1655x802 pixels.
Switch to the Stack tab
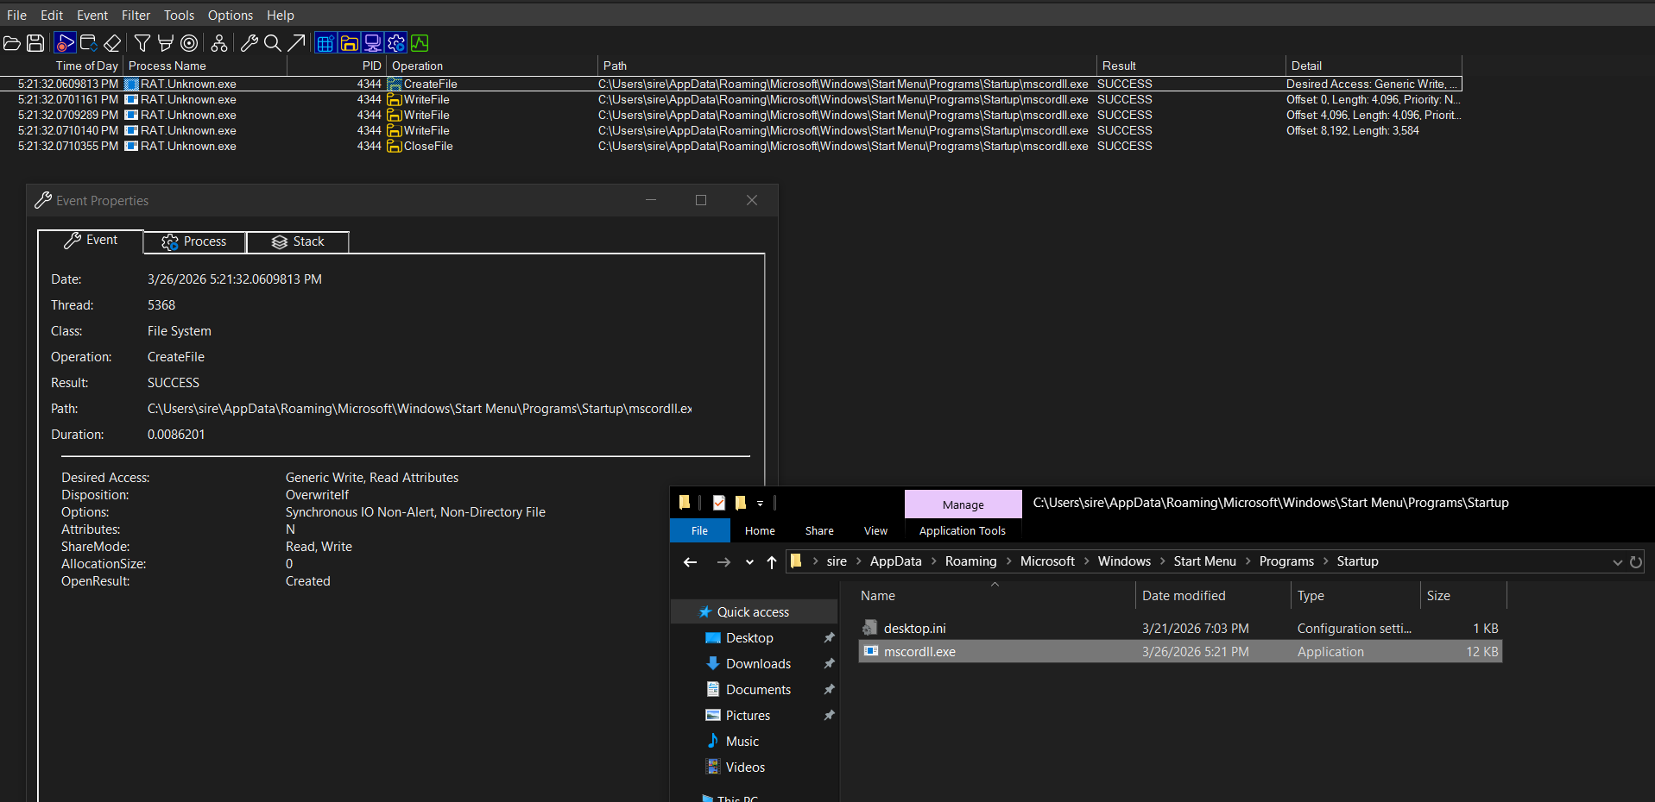click(x=298, y=241)
